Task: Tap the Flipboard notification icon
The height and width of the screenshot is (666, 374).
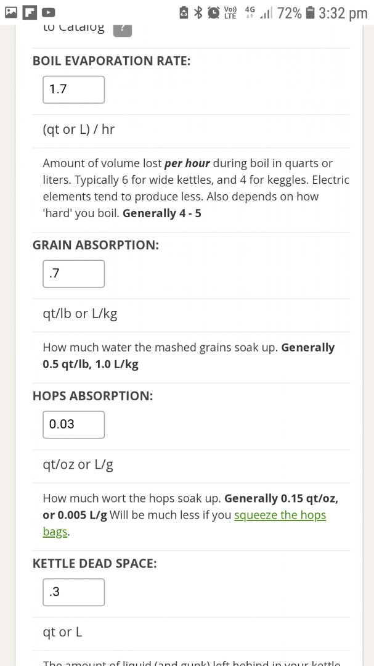Action: tap(29, 12)
